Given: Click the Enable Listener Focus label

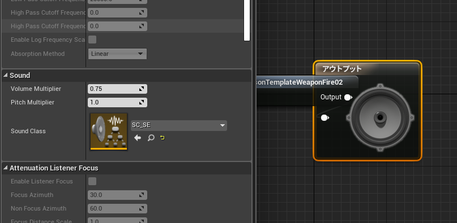Looking at the screenshot, I should (42, 181).
